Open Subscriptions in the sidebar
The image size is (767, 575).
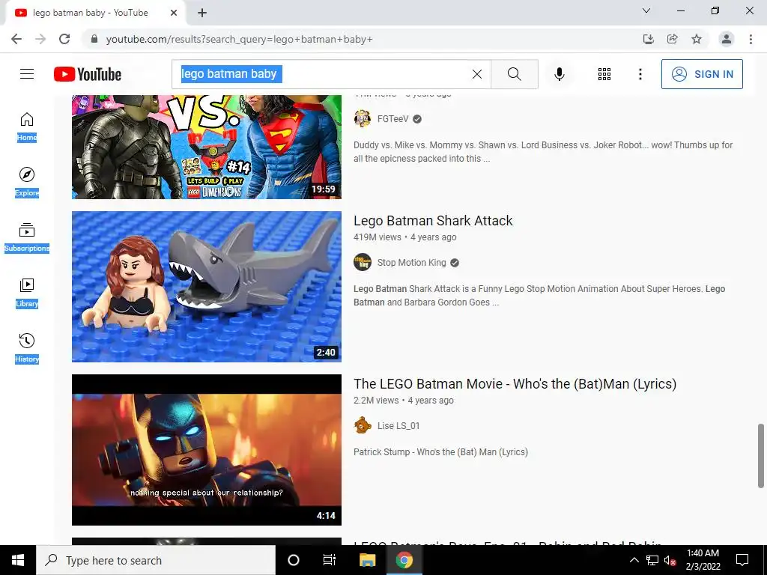(27, 237)
